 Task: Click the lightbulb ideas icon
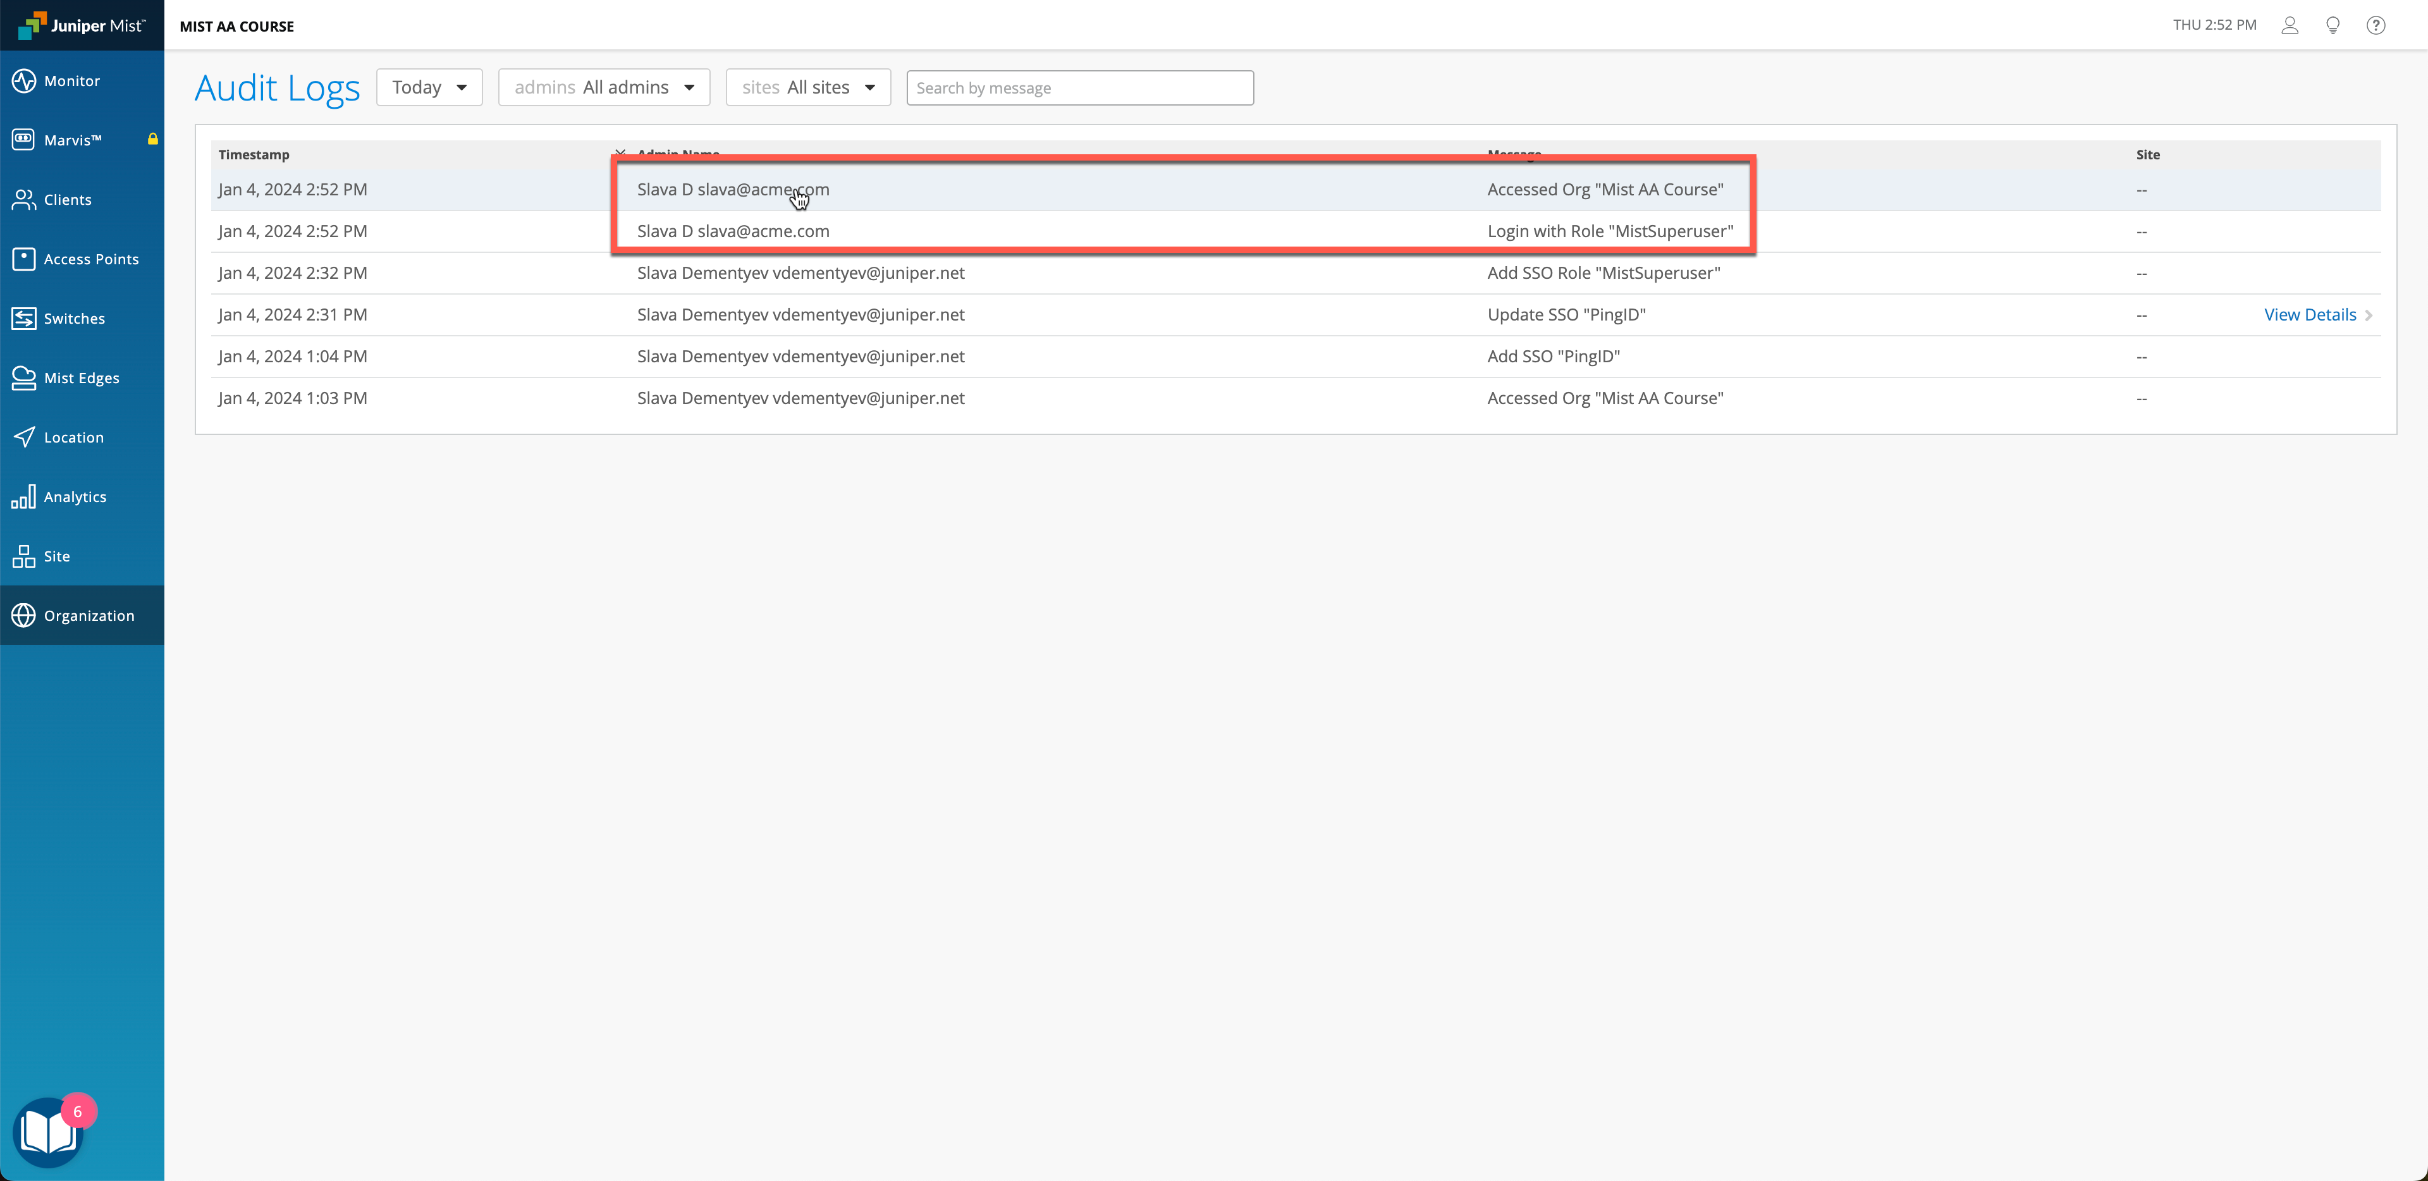click(x=2333, y=25)
